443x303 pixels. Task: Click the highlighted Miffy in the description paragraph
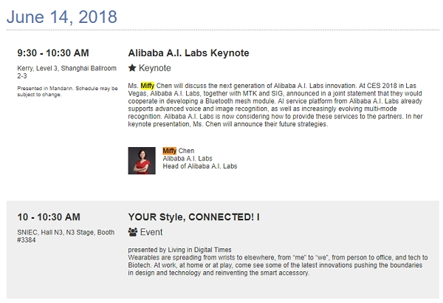point(148,86)
